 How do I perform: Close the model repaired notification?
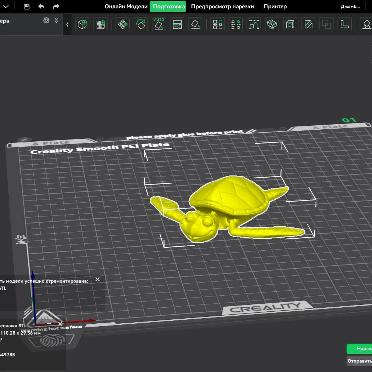[97, 279]
